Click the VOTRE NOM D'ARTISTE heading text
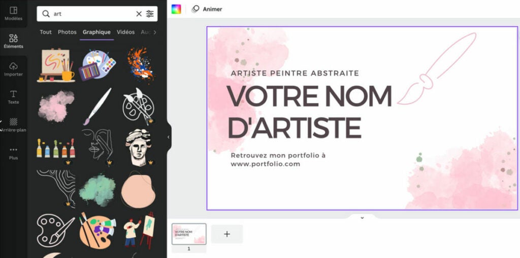Image resolution: width=520 pixels, height=258 pixels. [x=309, y=112]
